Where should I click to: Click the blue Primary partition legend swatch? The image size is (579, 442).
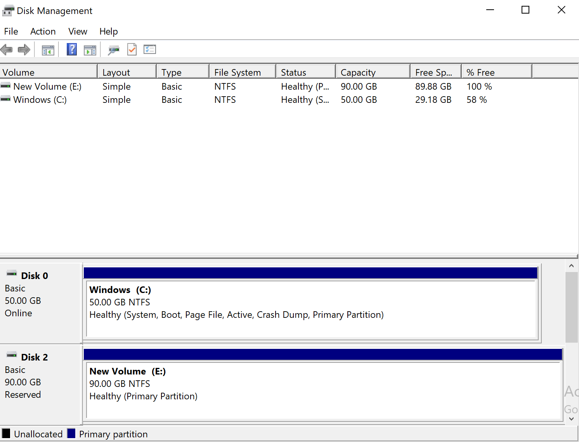click(71, 433)
